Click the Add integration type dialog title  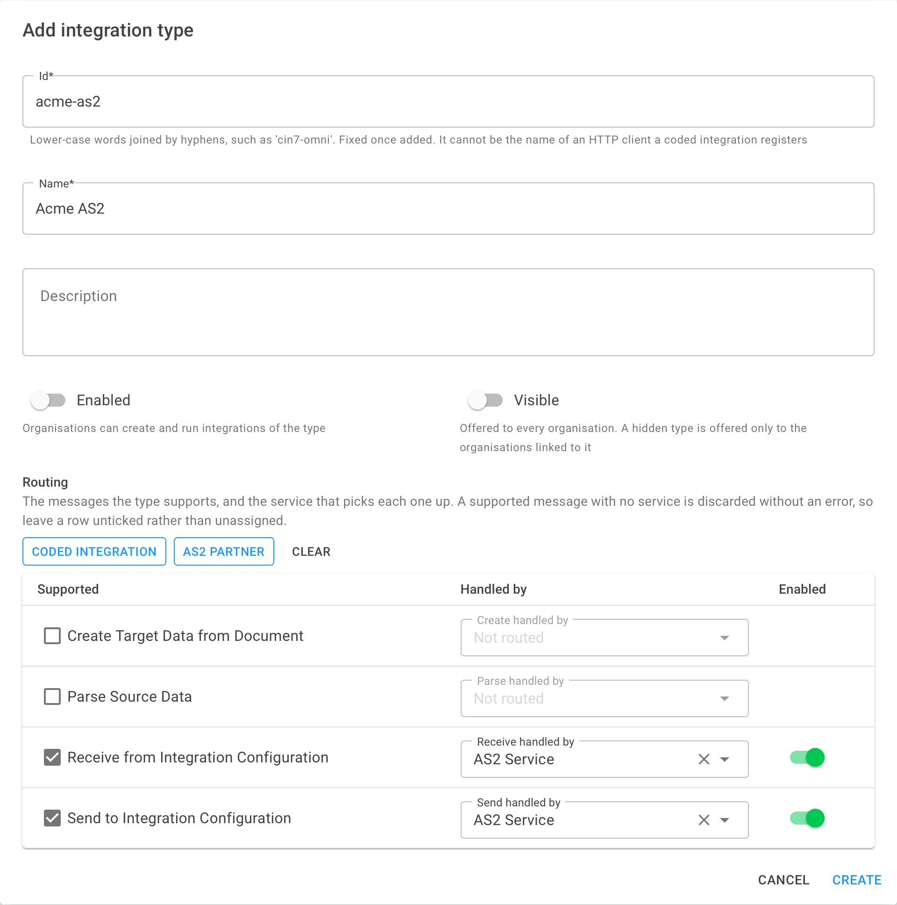click(x=108, y=30)
